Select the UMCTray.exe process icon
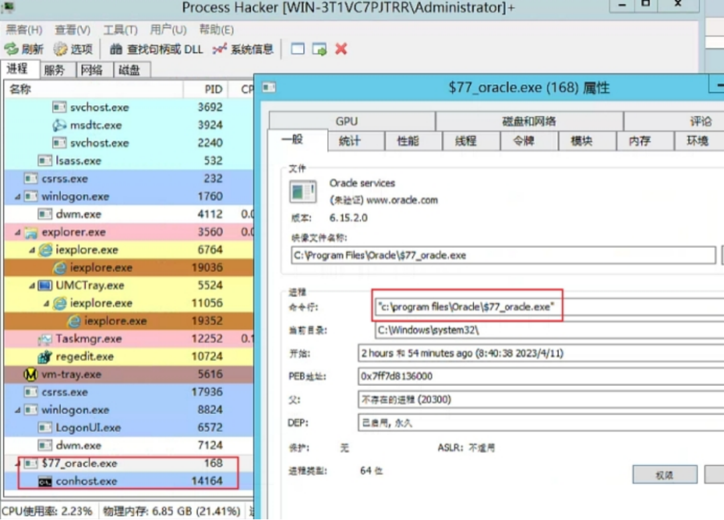724x520 pixels. click(x=46, y=285)
